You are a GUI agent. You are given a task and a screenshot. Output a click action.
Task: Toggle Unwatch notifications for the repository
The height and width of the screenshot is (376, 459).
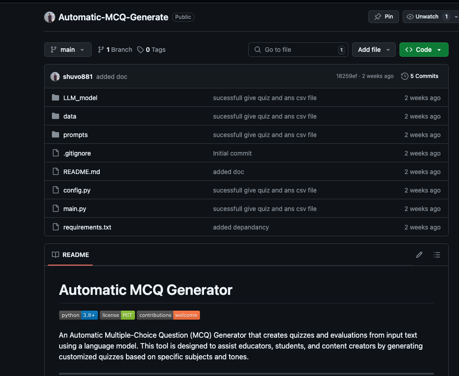pos(423,17)
